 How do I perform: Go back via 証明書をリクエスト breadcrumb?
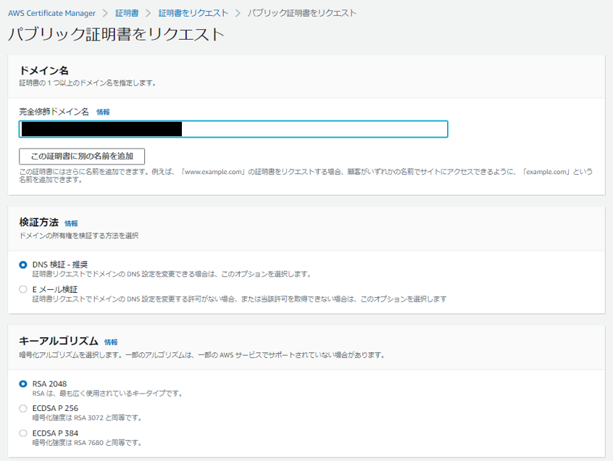click(x=193, y=12)
